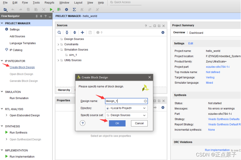
Task: Select the Overview tab
Action: click(179, 32)
